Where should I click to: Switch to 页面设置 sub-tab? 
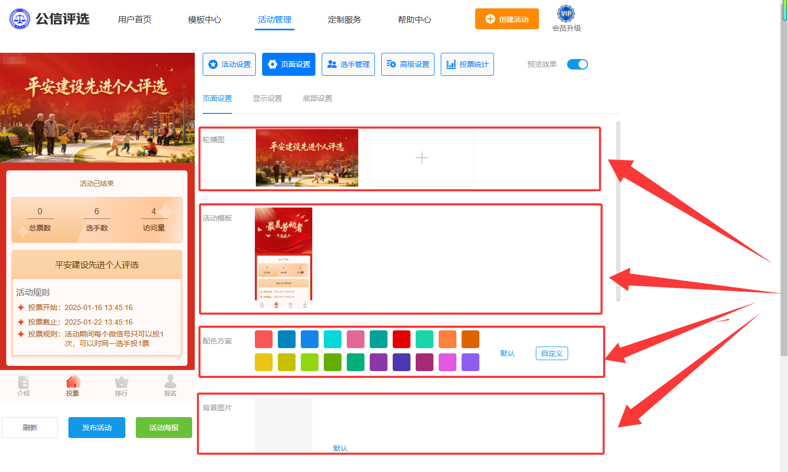(217, 98)
